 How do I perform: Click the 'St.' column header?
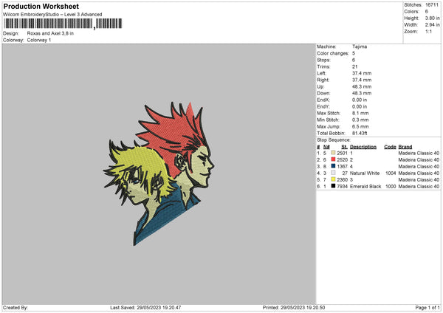(344, 147)
